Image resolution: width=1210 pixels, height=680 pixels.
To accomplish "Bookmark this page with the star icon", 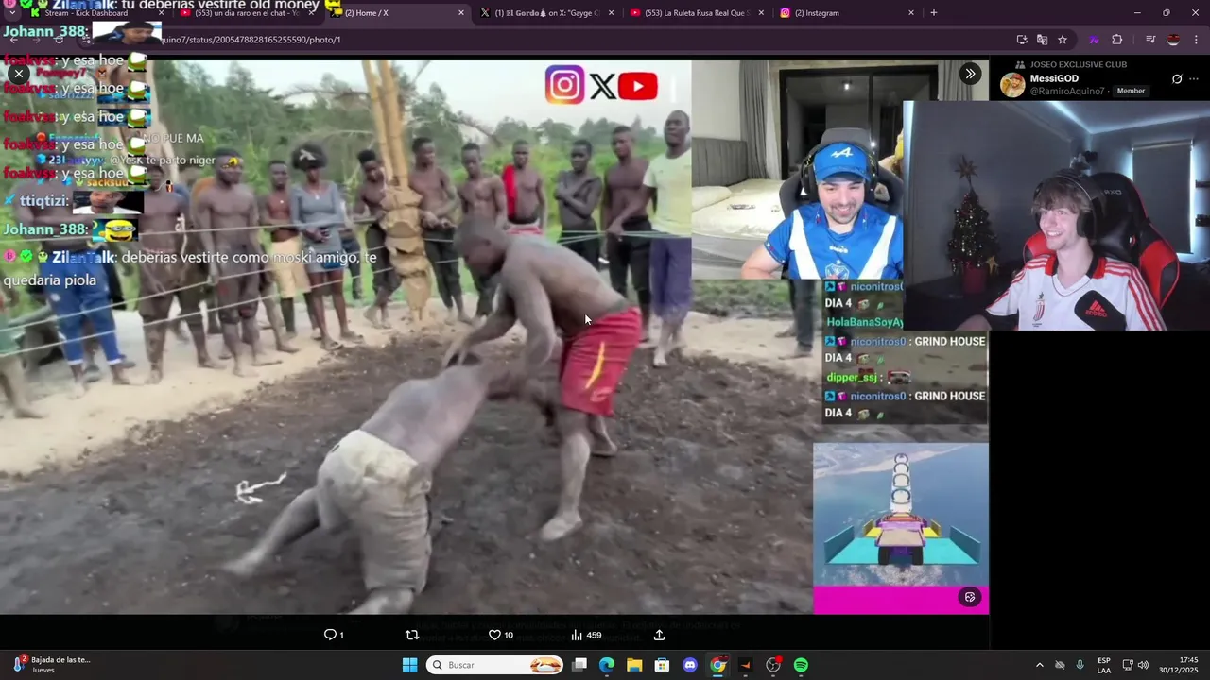I will point(1063,40).
